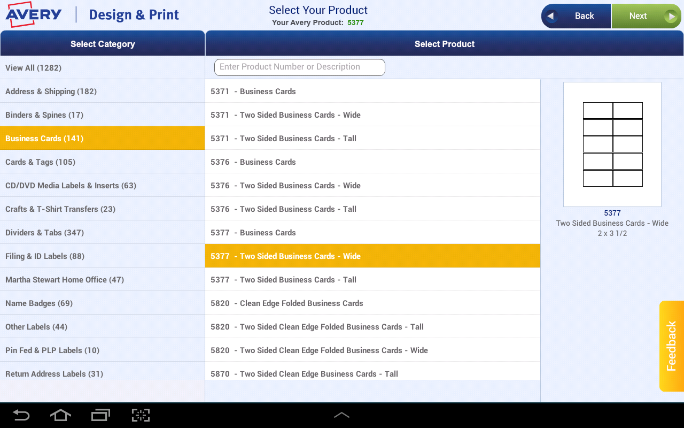Focus the product number search field
The height and width of the screenshot is (428, 684).
point(299,67)
